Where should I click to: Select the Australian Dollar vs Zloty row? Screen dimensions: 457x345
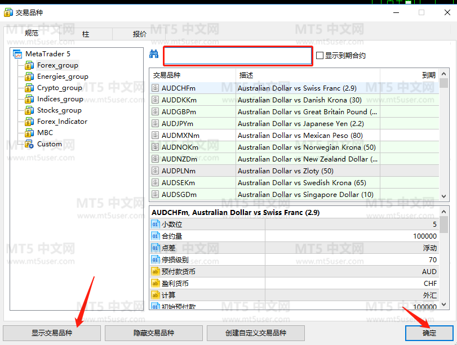[294, 171]
